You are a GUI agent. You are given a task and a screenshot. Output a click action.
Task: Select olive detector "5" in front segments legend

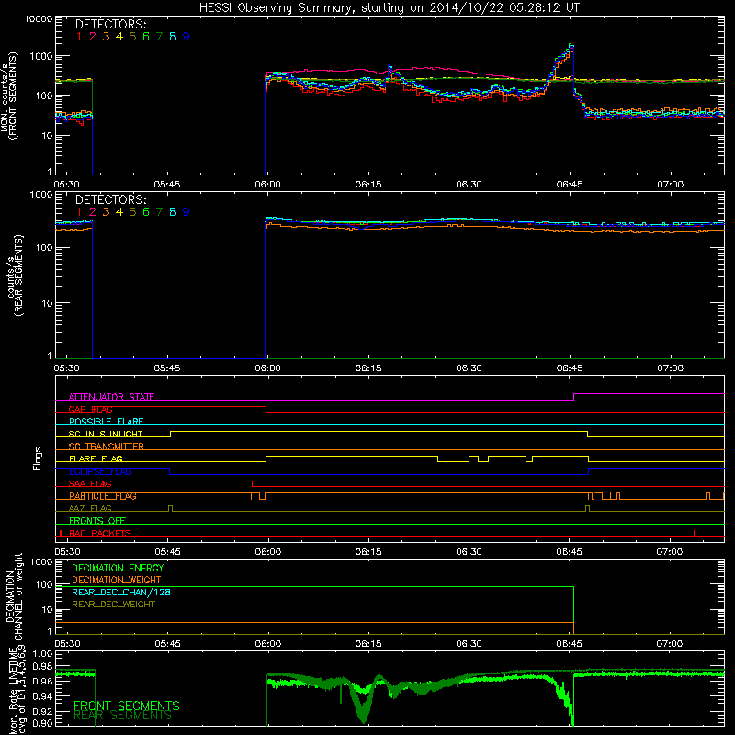pyautogui.click(x=132, y=37)
